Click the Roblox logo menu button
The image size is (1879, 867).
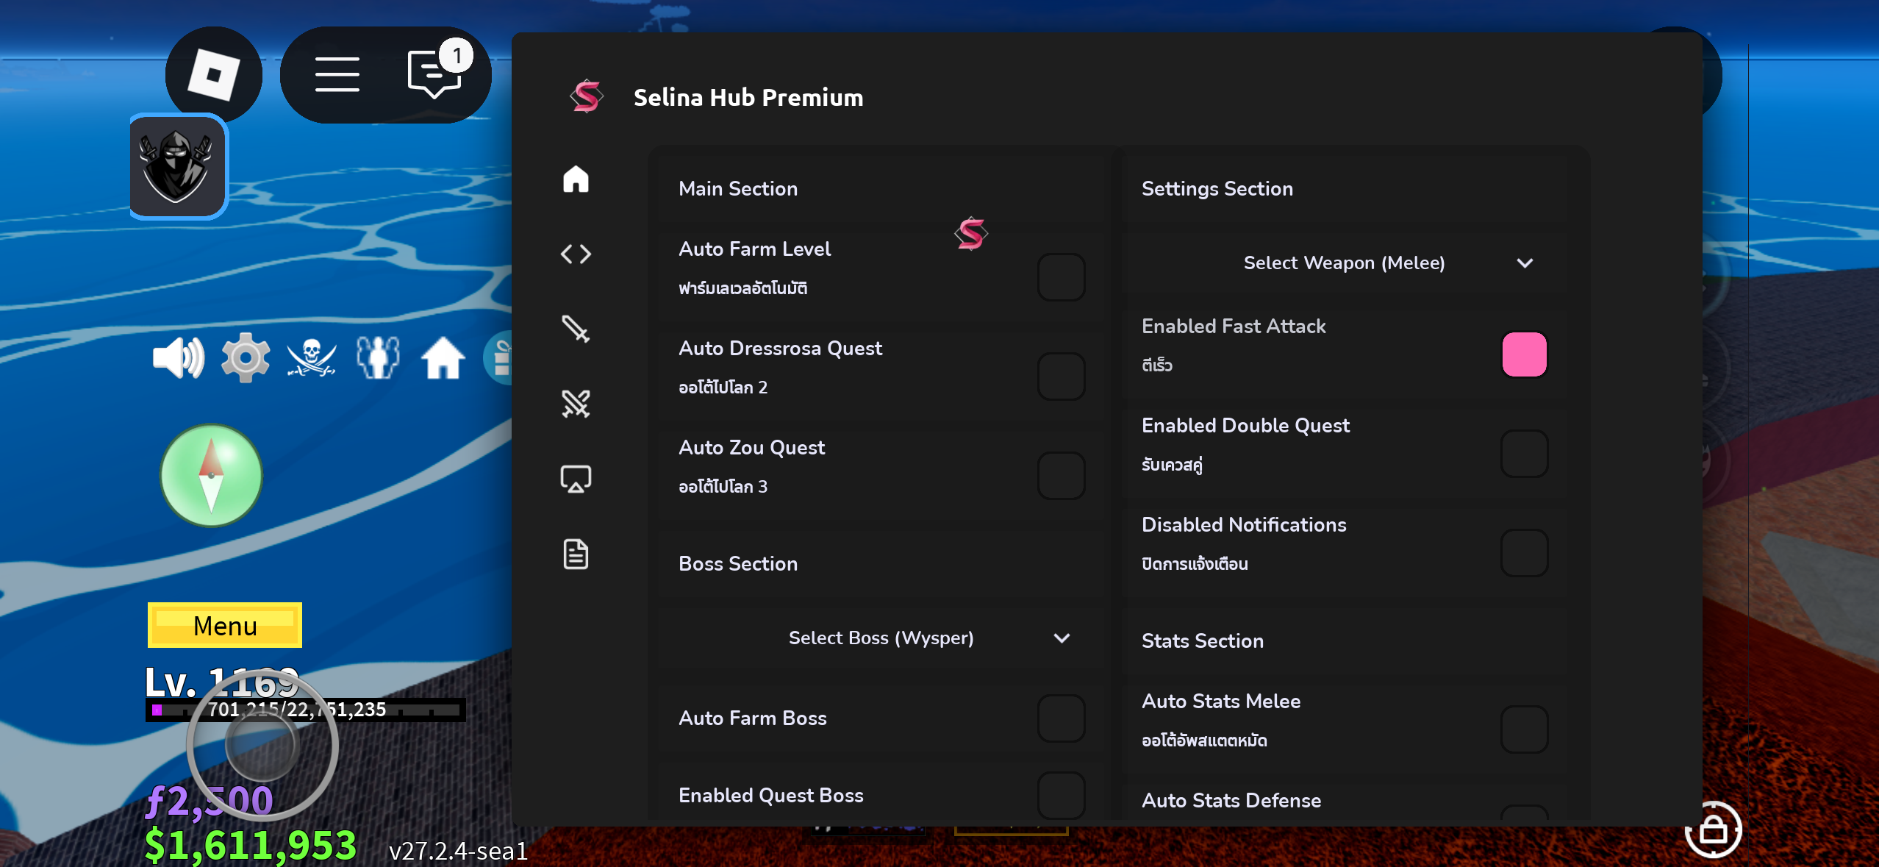pyautogui.click(x=213, y=74)
